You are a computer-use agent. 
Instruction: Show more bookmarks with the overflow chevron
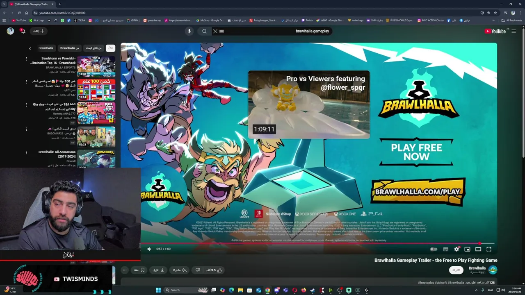(493, 20)
